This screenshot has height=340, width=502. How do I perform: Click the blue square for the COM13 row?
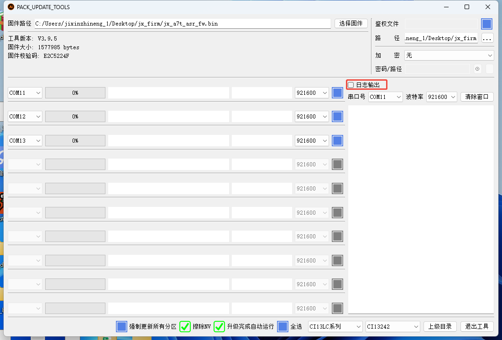337,140
